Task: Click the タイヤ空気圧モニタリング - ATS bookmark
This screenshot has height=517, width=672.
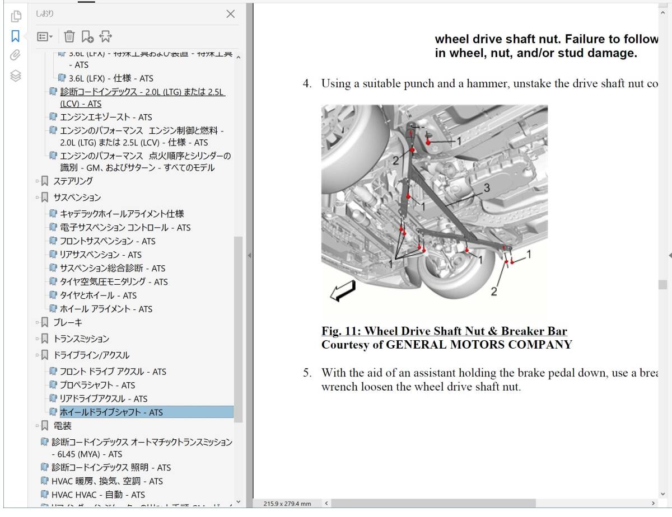Action: 114,282
